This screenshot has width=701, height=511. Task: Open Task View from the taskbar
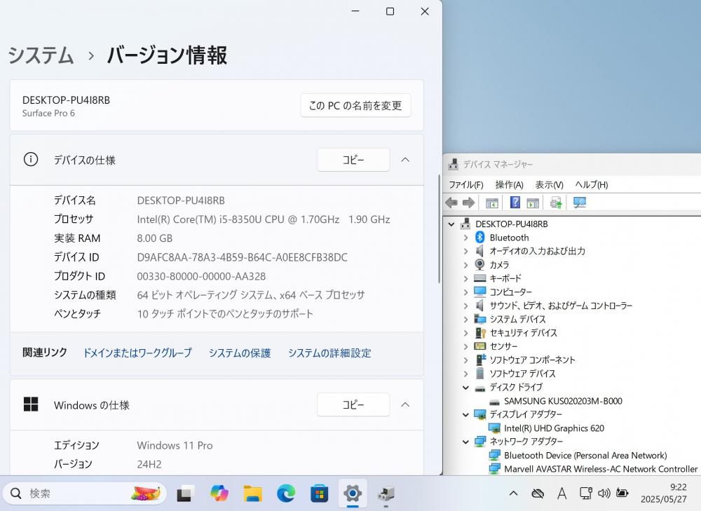[185, 493]
